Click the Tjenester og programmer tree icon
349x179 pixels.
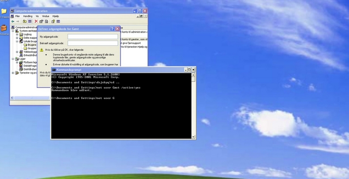point(17,73)
